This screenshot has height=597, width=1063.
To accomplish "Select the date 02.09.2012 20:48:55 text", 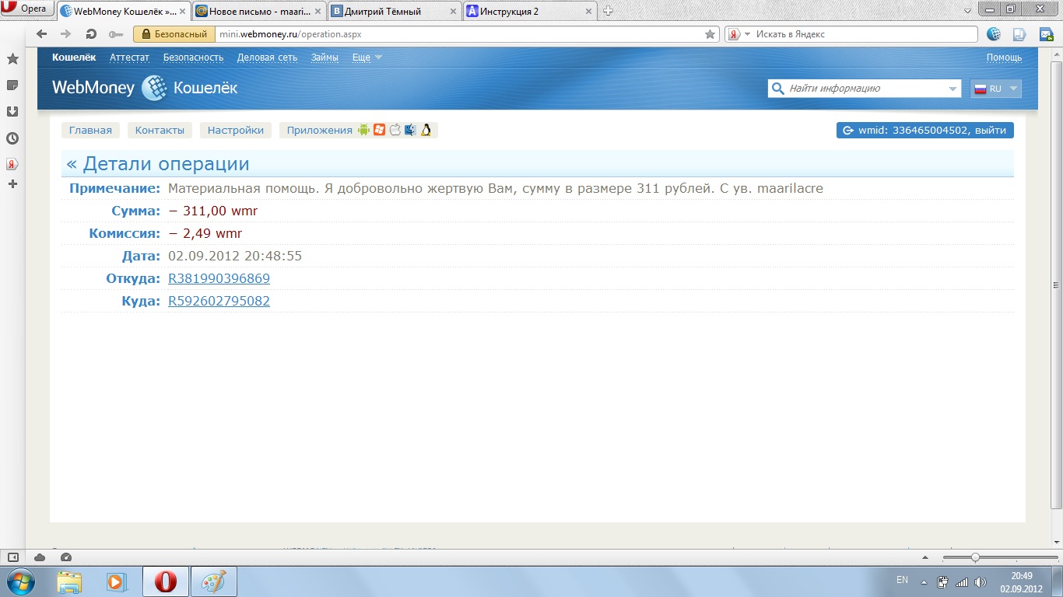I will click(235, 256).
